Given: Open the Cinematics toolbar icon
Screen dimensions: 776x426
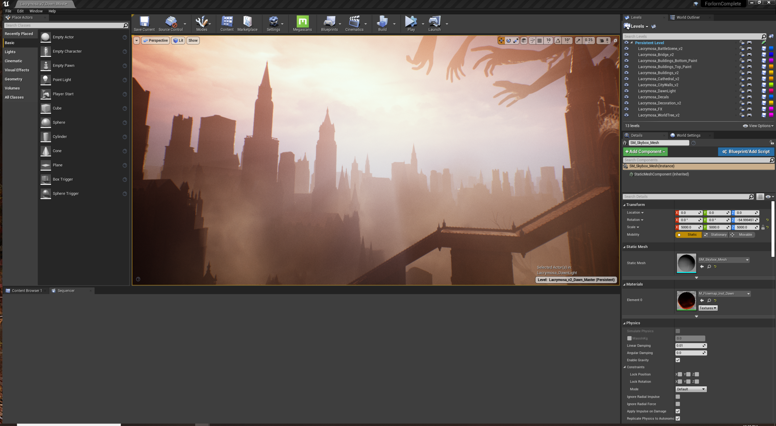Looking at the screenshot, I should click(x=354, y=23).
